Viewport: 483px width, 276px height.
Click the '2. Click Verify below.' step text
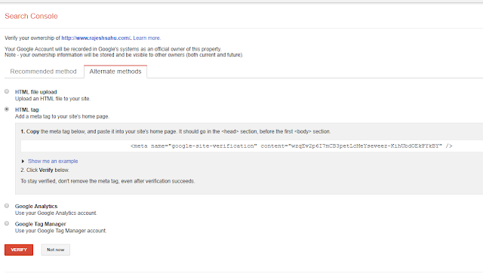[x=45, y=170]
